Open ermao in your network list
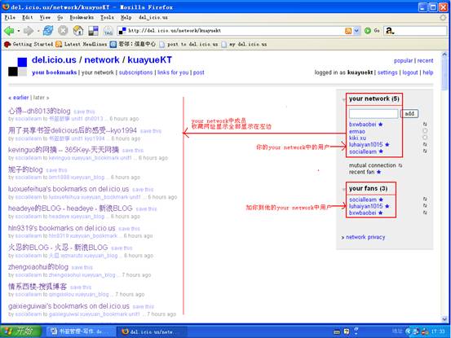451x338 pixels. pos(357,131)
